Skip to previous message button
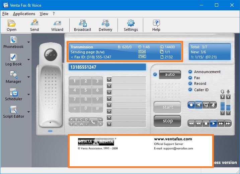The image size is (240, 174). pyautogui.click(x=191, y=124)
